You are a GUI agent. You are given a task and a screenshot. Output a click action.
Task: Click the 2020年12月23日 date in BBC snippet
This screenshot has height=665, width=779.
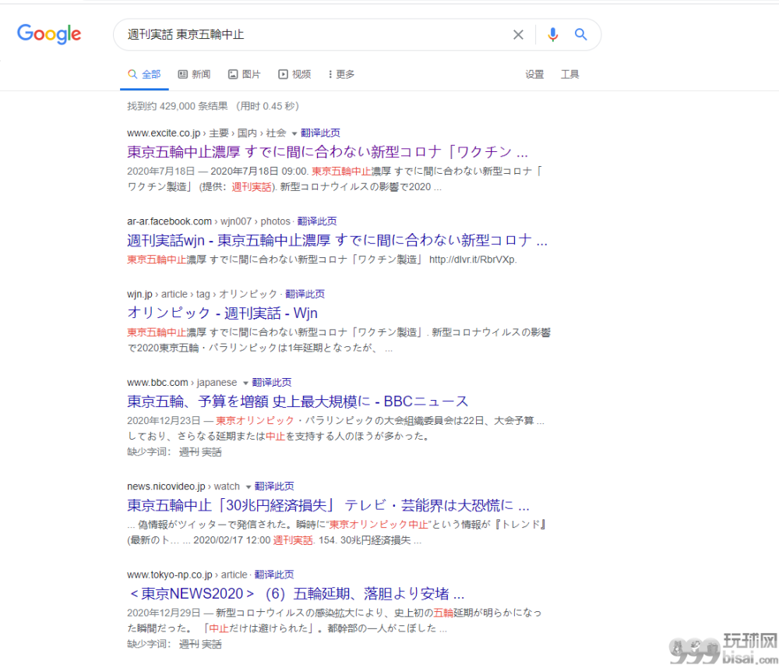164,420
